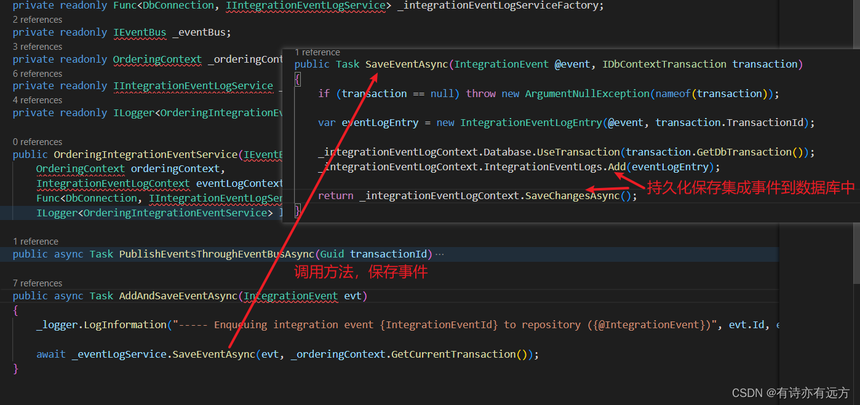This screenshot has width=860, height=405.
Task: Click SaveEventAsync in the popup method signature
Action: pos(407,64)
